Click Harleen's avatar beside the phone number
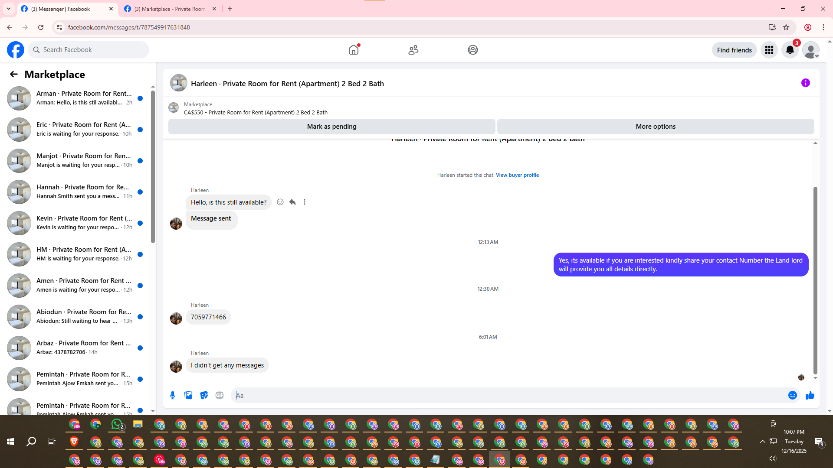Viewport: 833px width, 468px height. point(176,318)
